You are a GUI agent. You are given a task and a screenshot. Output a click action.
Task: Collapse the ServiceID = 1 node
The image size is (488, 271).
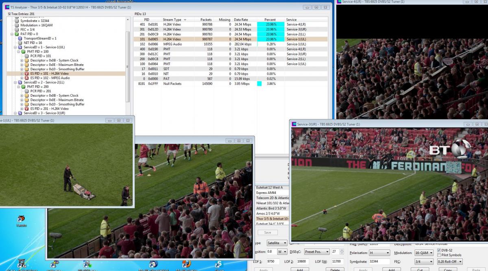pyautogui.click(x=15, y=47)
